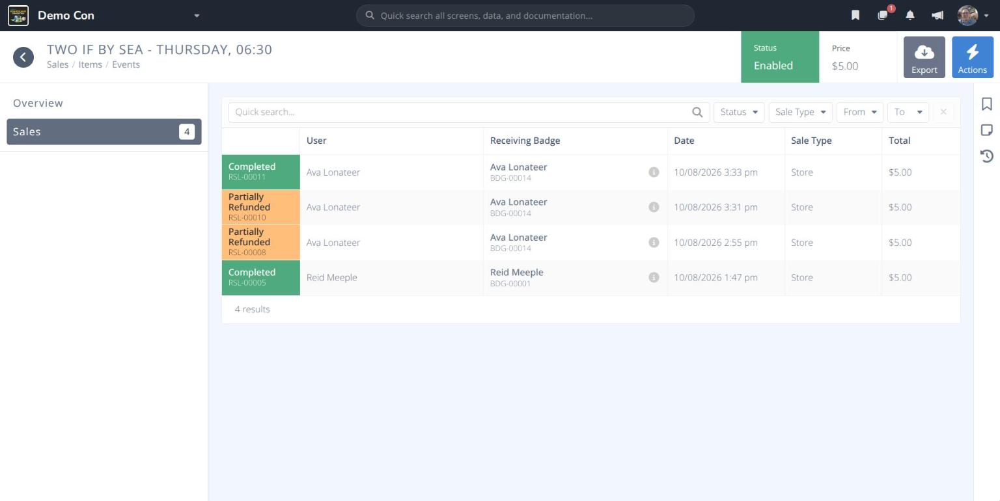Click the Export button
The height and width of the screenshot is (501, 1000).
924,57
